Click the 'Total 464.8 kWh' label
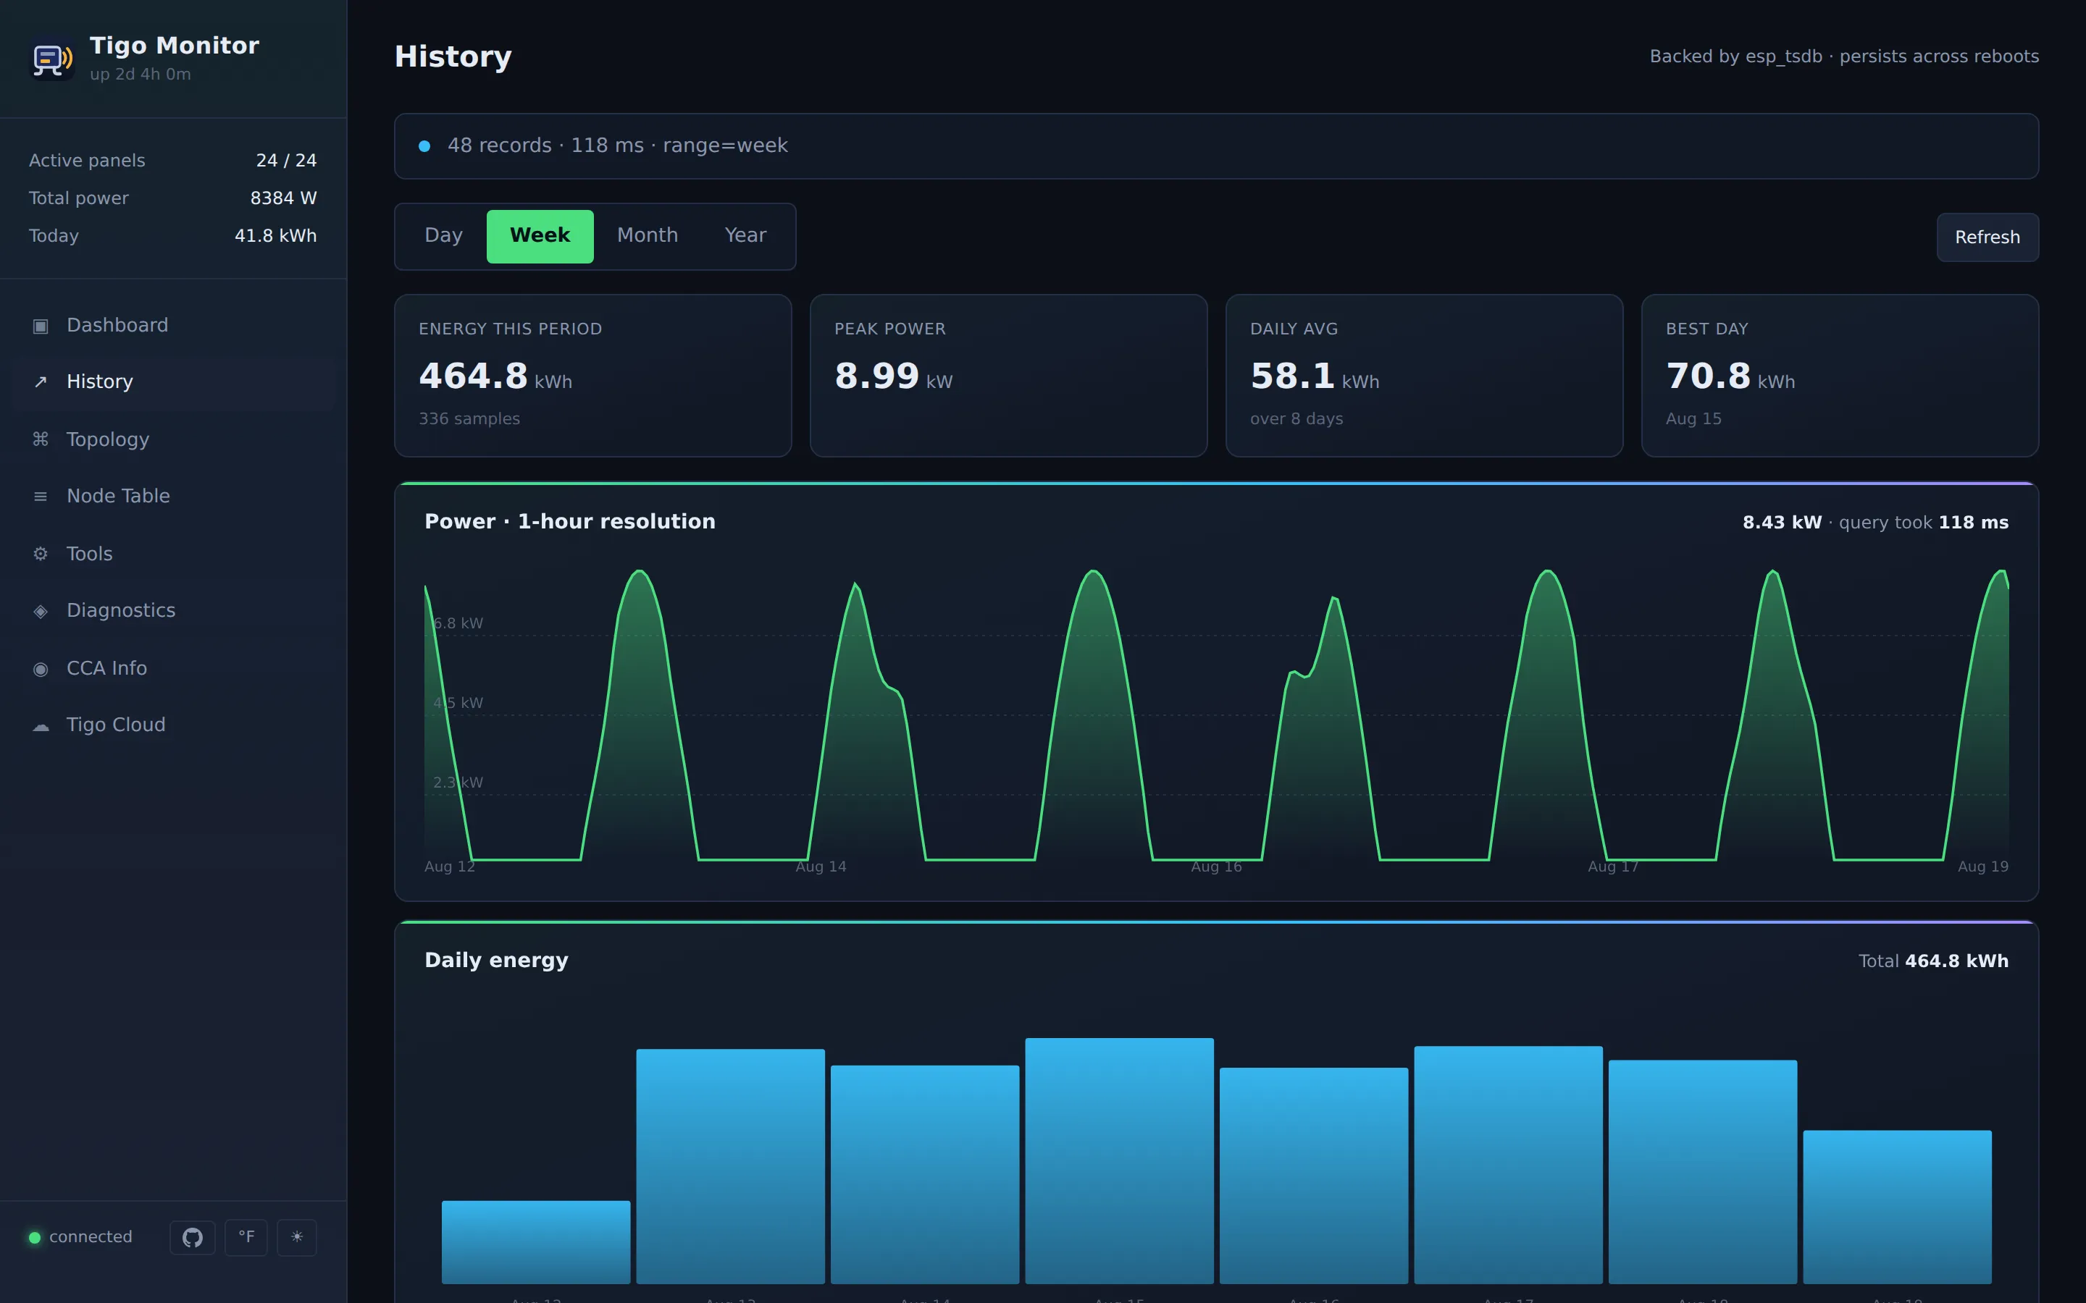 pos(1933,961)
